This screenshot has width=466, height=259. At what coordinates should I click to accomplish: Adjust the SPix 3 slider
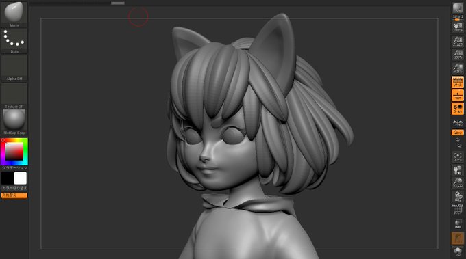click(458, 18)
